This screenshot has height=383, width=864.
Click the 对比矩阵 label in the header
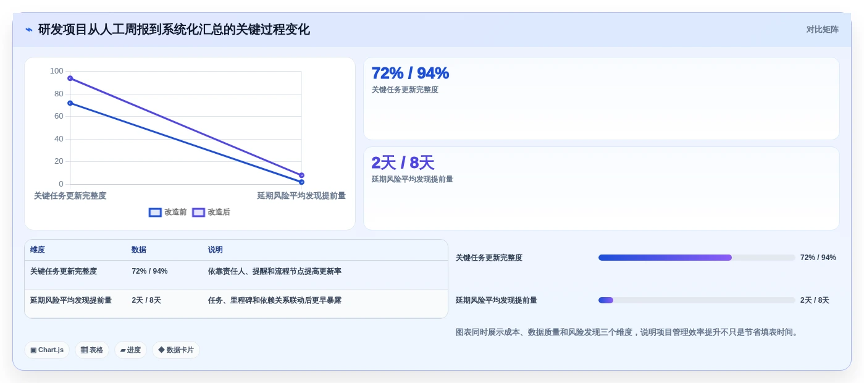[822, 30]
